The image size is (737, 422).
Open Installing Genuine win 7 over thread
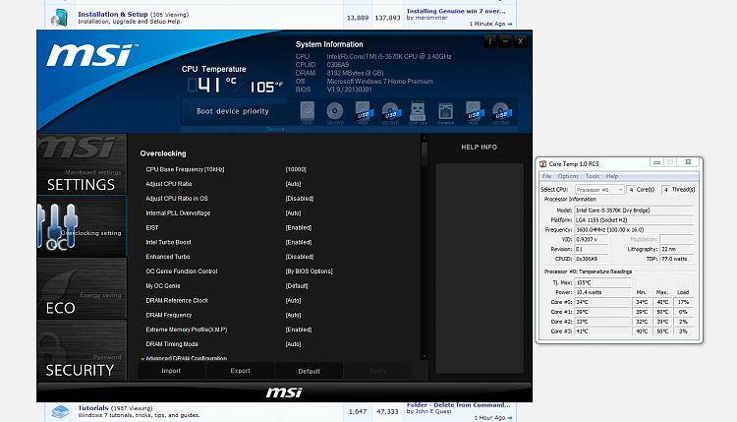pyautogui.click(x=456, y=11)
